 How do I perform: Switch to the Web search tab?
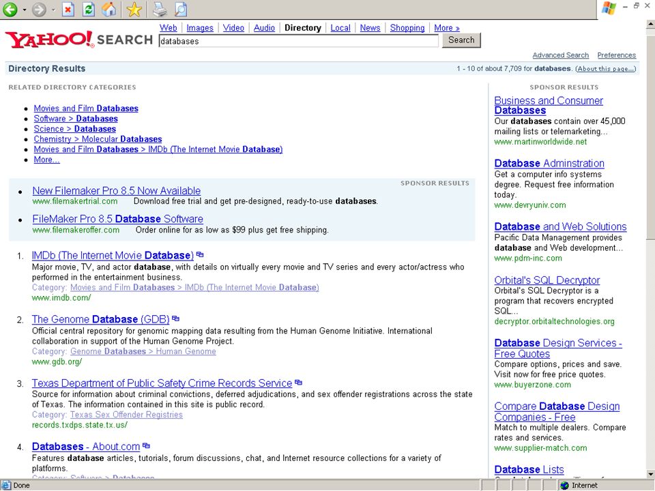(169, 28)
